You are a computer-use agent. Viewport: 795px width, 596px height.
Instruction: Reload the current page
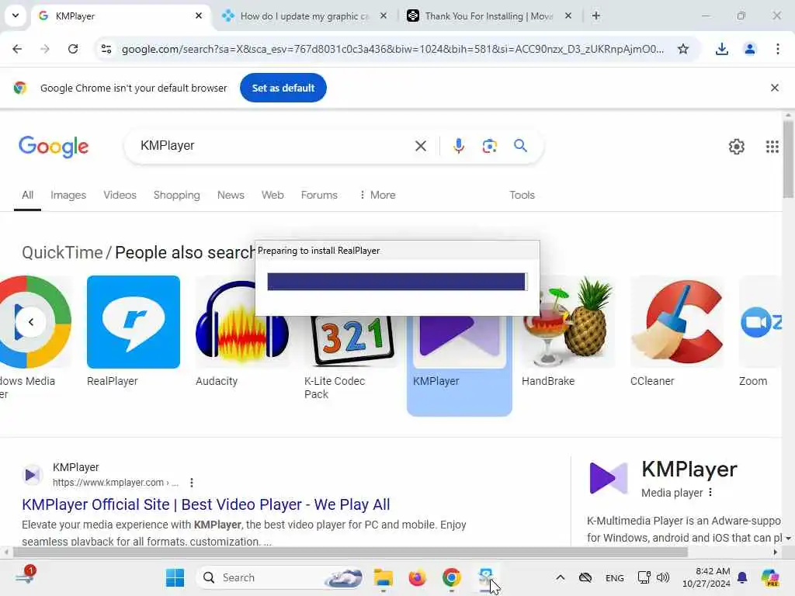tap(73, 49)
